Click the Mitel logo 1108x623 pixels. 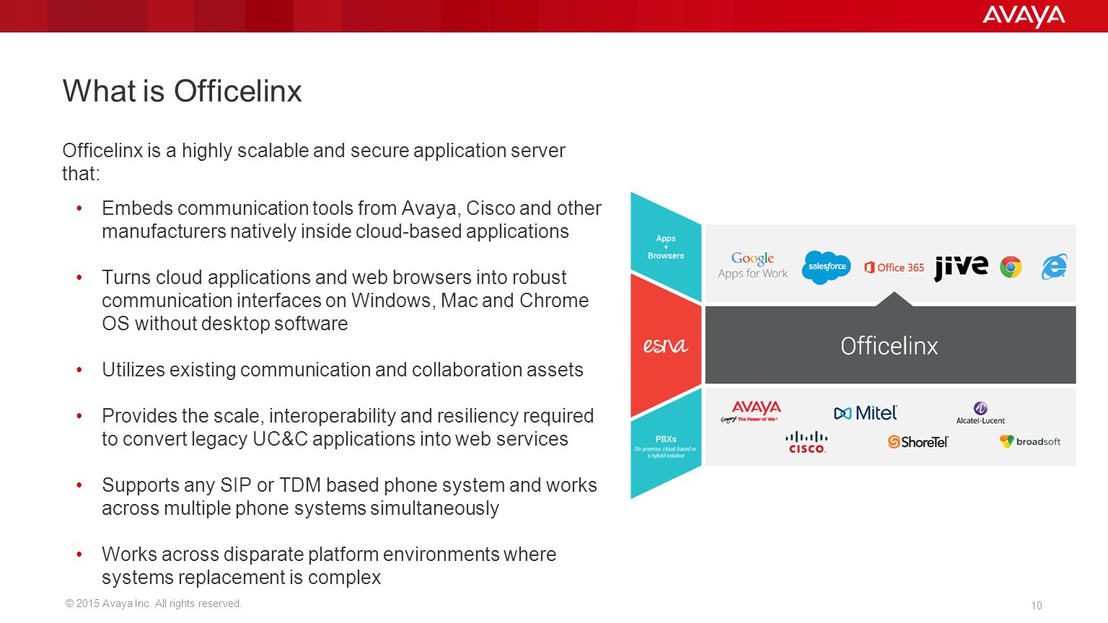click(866, 413)
